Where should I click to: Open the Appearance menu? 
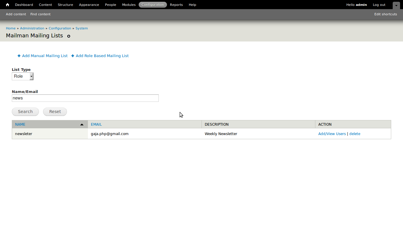89,5
